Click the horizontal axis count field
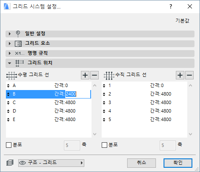 [x=72, y=145]
